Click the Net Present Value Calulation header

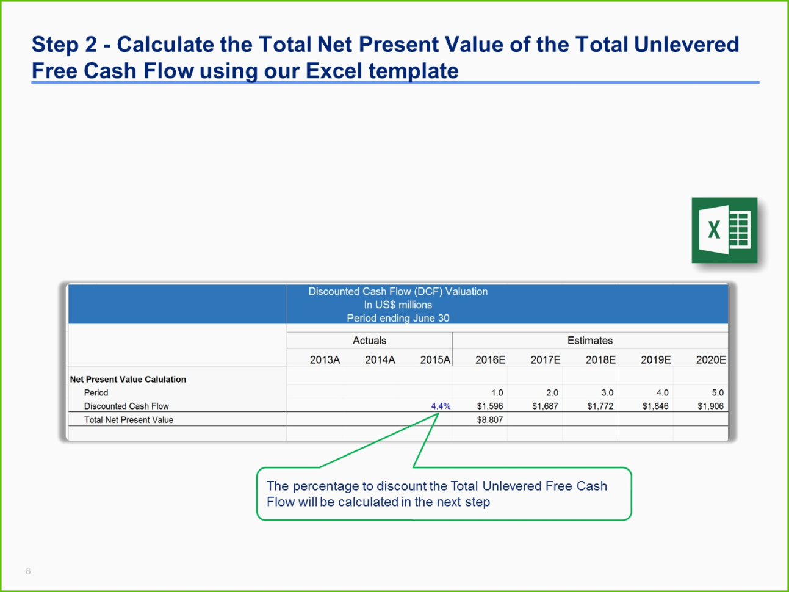129,379
